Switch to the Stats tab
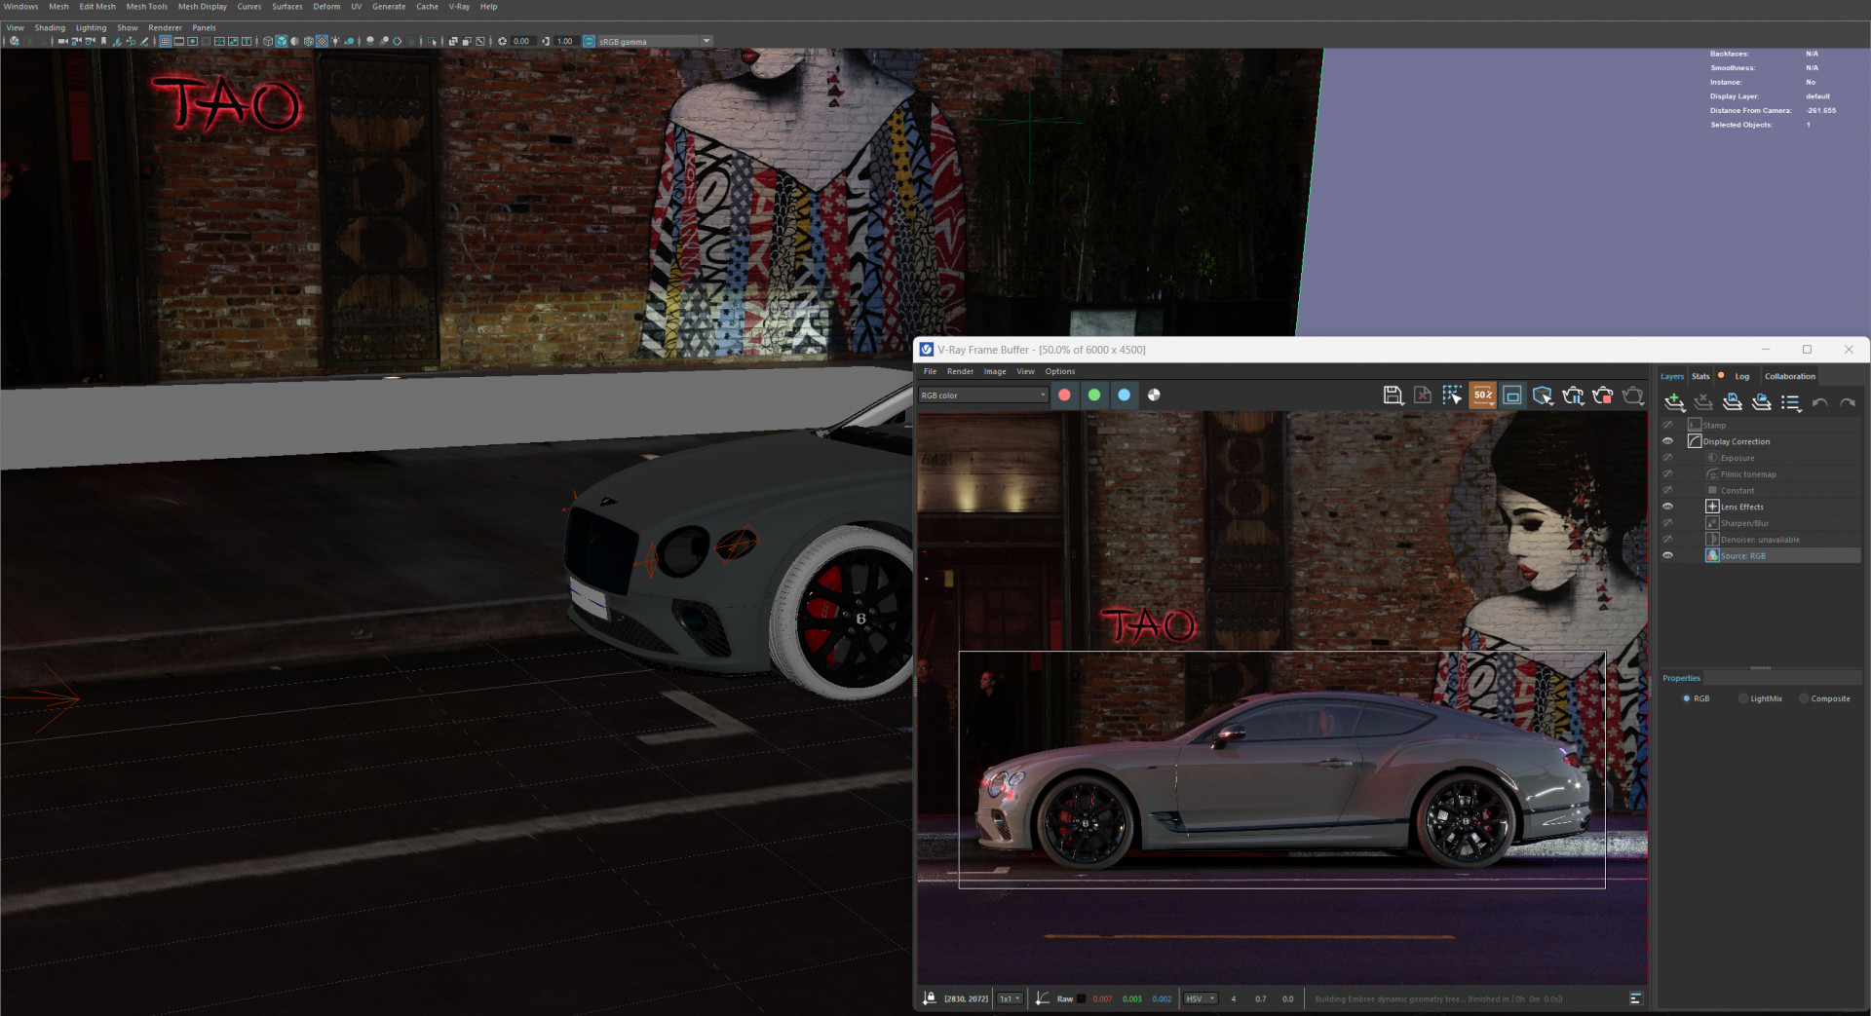This screenshot has height=1016, width=1871. coord(1700,376)
